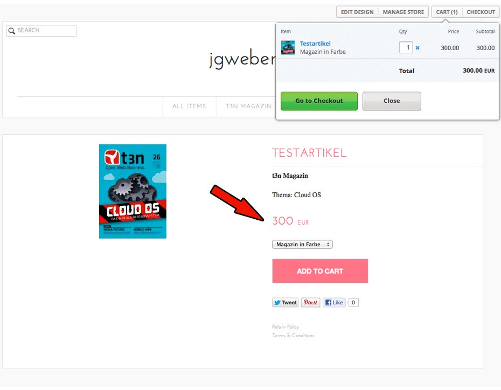Select the T3N Magazin tab
Screen dimensions: 501x390
point(248,106)
